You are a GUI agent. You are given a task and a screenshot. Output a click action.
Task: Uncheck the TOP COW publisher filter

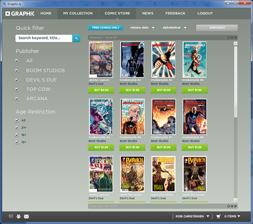[17, 89]
